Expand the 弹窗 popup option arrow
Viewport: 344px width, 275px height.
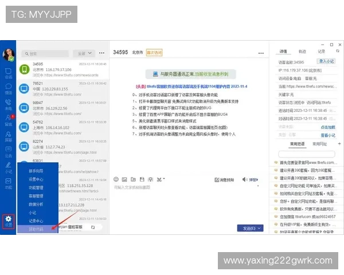tap(257, 180)
